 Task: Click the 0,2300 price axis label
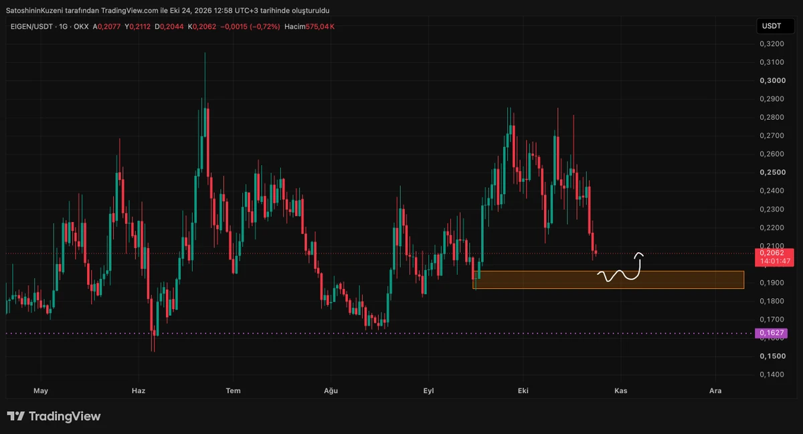(772, 209)
